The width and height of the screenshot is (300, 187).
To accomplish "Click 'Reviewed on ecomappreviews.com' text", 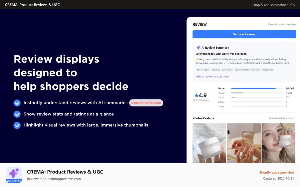I will 54,179.
